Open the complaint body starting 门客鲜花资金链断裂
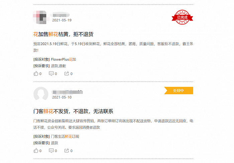This screenshot has height=163, width=234. point(113,124)
